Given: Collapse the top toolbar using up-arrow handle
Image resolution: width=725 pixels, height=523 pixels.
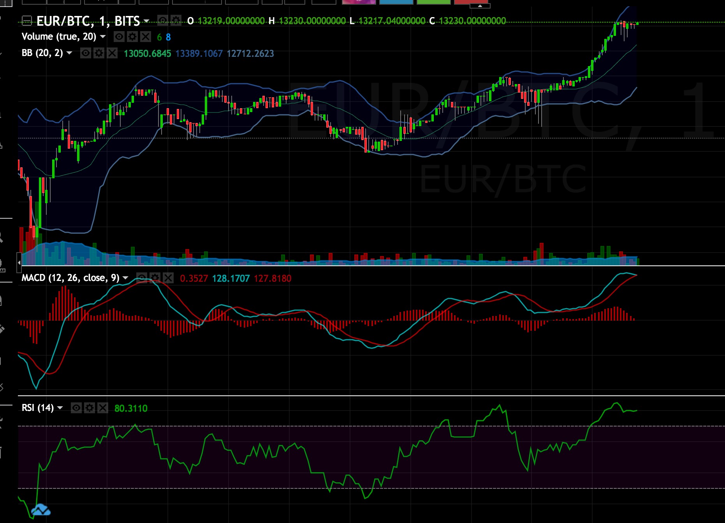Looking at the screenshot, I should click(x=480, y=6).
